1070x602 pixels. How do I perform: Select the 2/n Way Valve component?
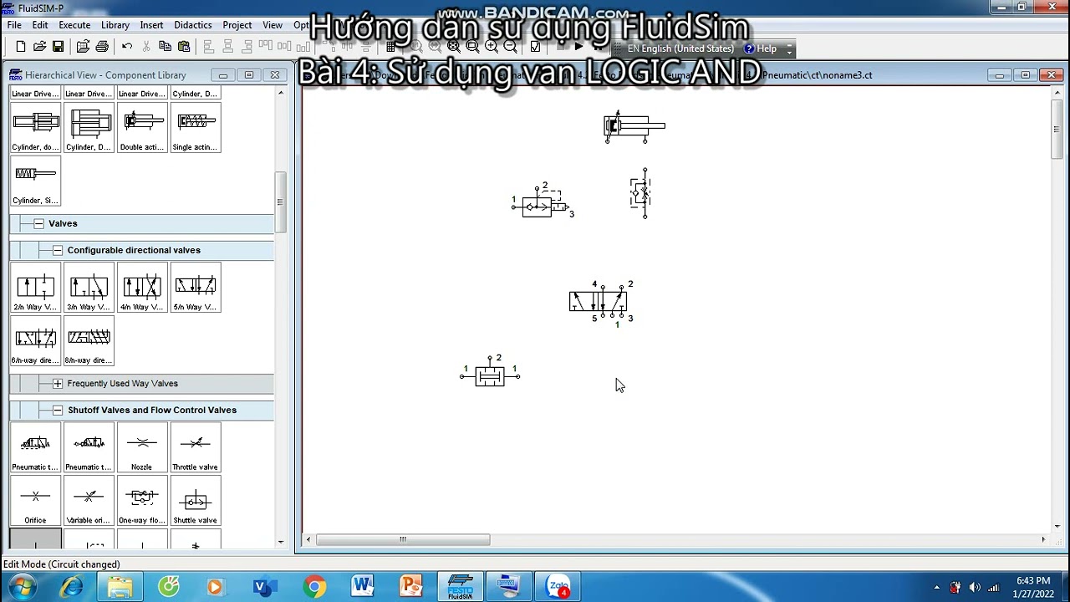[x=36, y=288]
